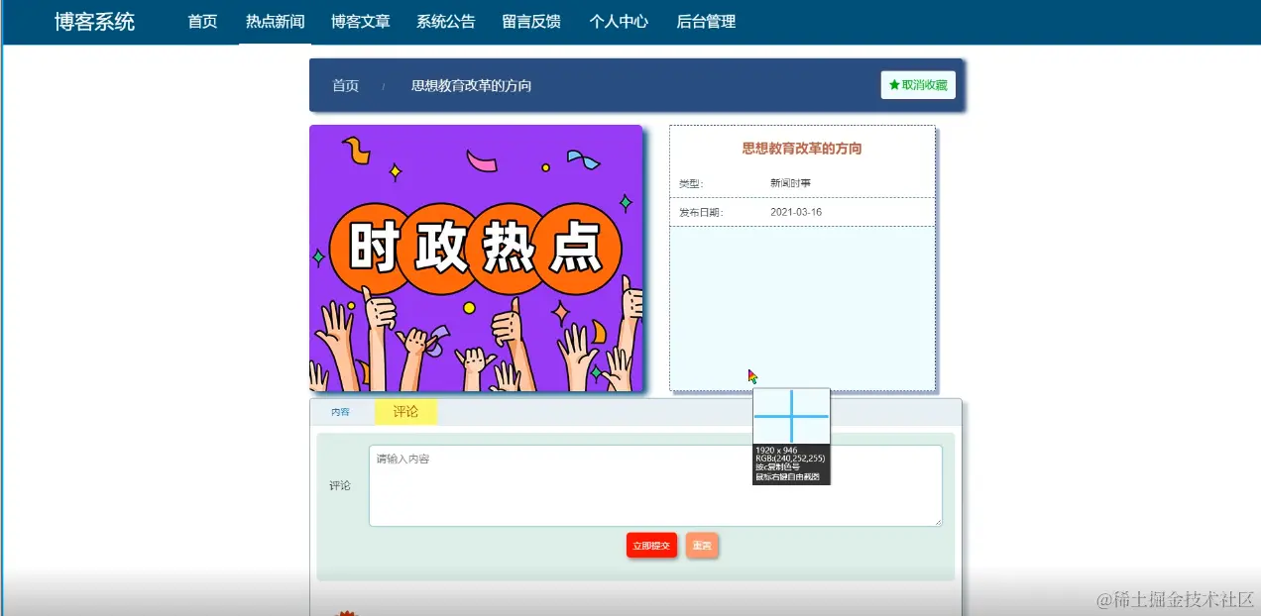
Task: Switch to the 评论 tab
Action: [x=404, y=411]
